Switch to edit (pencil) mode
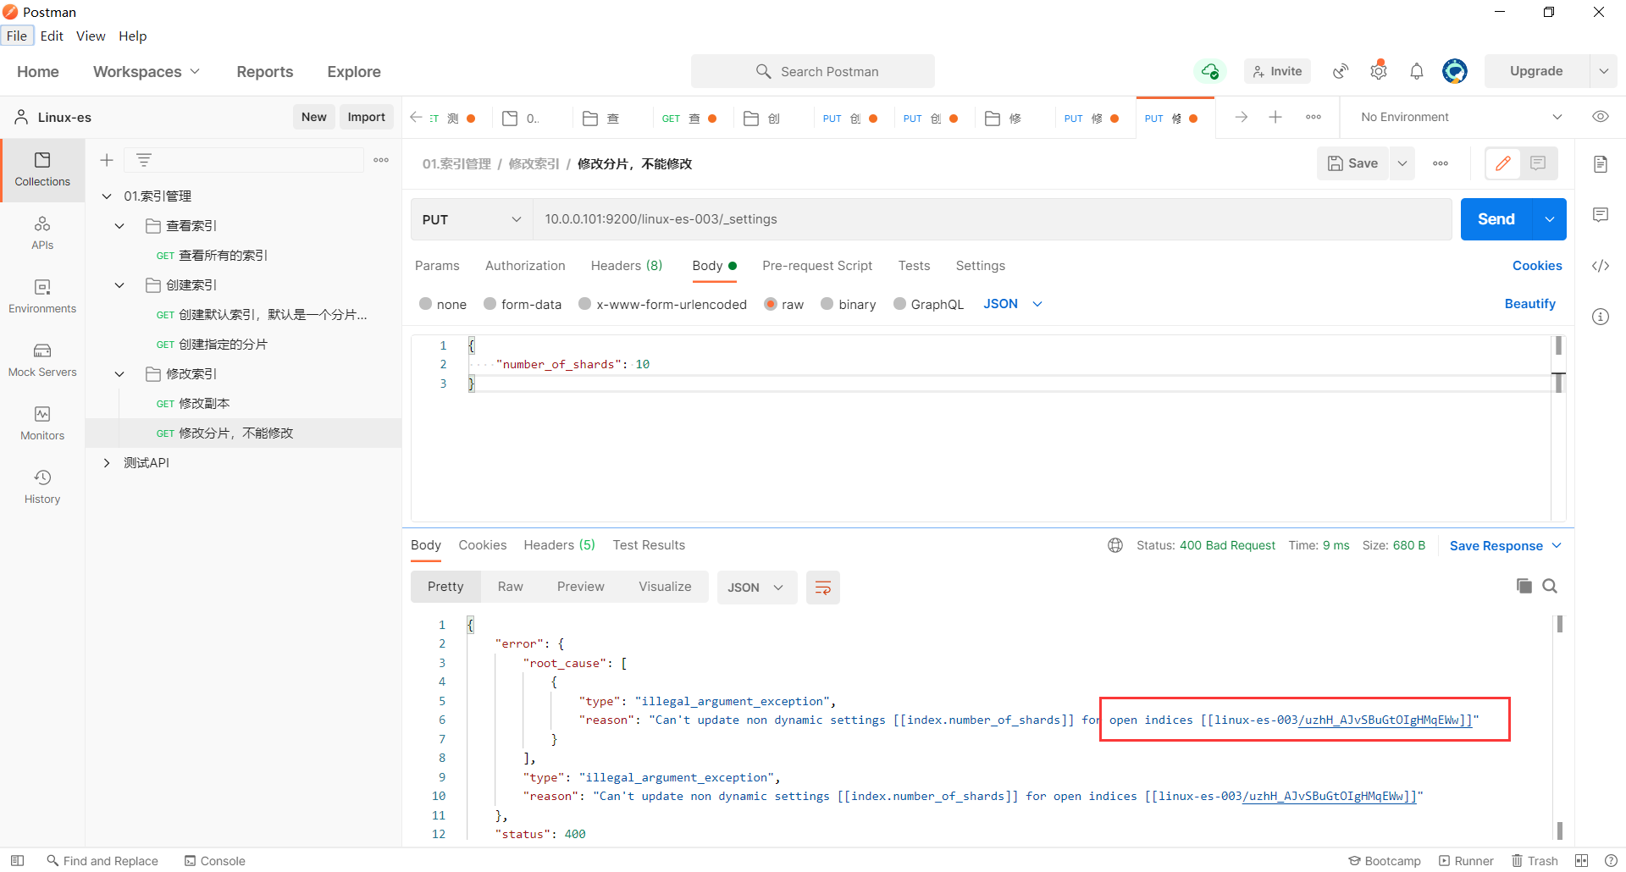Image resolution: width=1626 pixels, height=872 pixels. coord(1503,163)
